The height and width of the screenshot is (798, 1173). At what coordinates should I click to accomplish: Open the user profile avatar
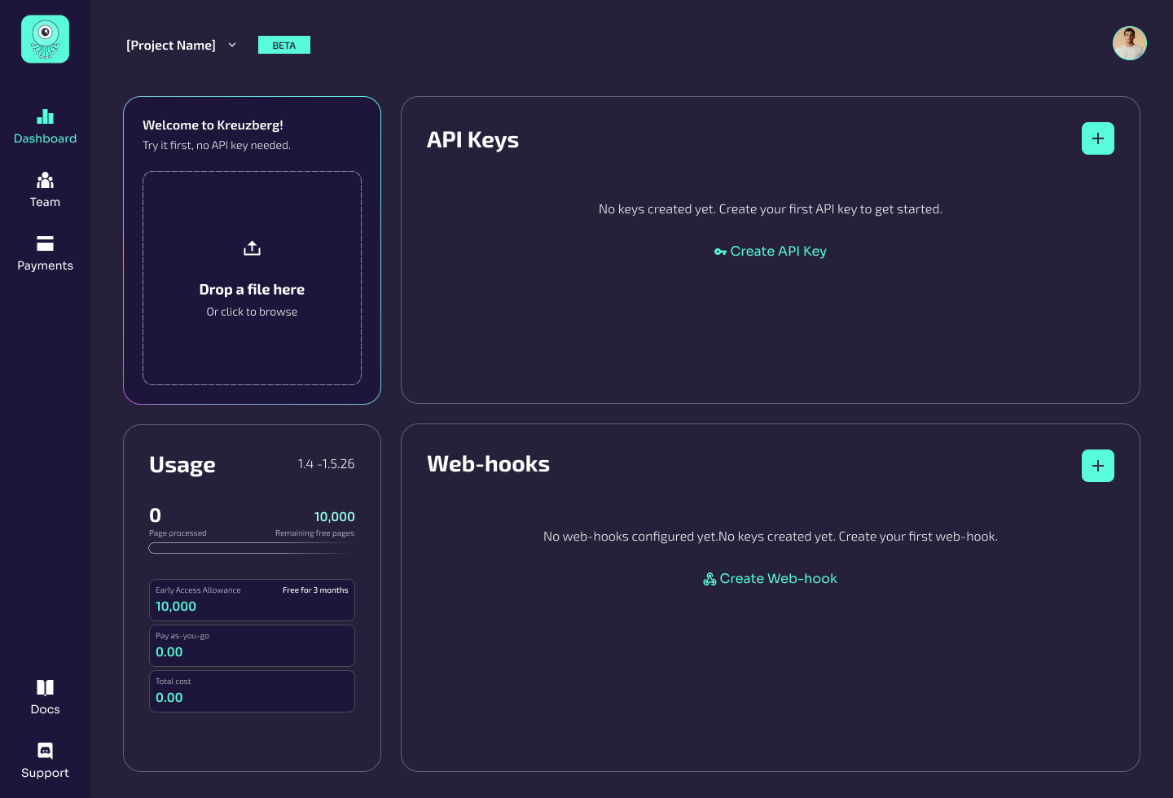coord(1130,43)
